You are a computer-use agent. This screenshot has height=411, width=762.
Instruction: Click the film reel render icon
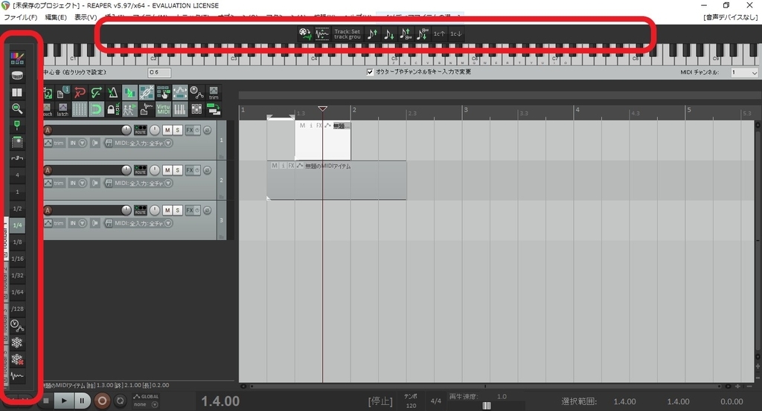click(x=304, y=33)
